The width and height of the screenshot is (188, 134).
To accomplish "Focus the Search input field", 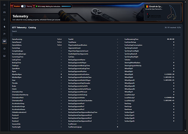I will click(96, 35).
